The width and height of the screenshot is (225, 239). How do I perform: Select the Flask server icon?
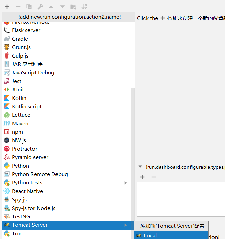tap(7, 30)
